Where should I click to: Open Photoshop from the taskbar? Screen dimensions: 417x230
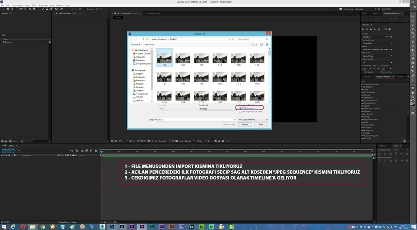click(112, 227)
